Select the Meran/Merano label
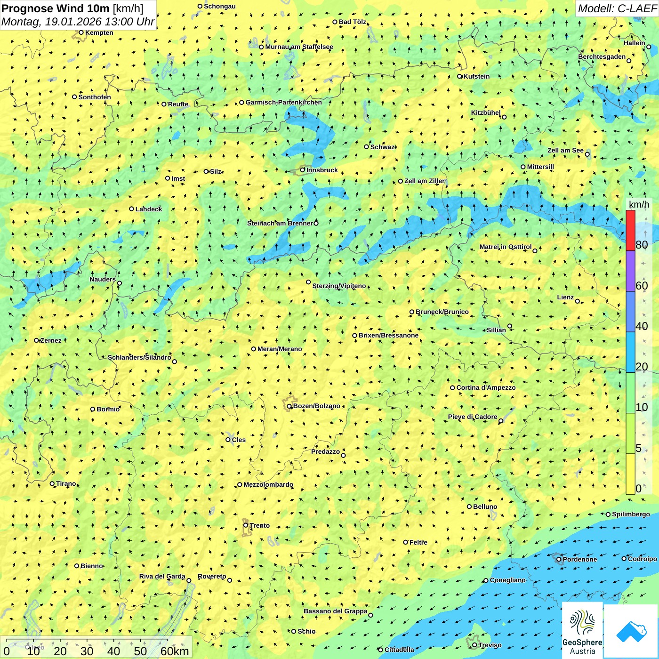The image size is (659, 659). click(x=280, y=349)
